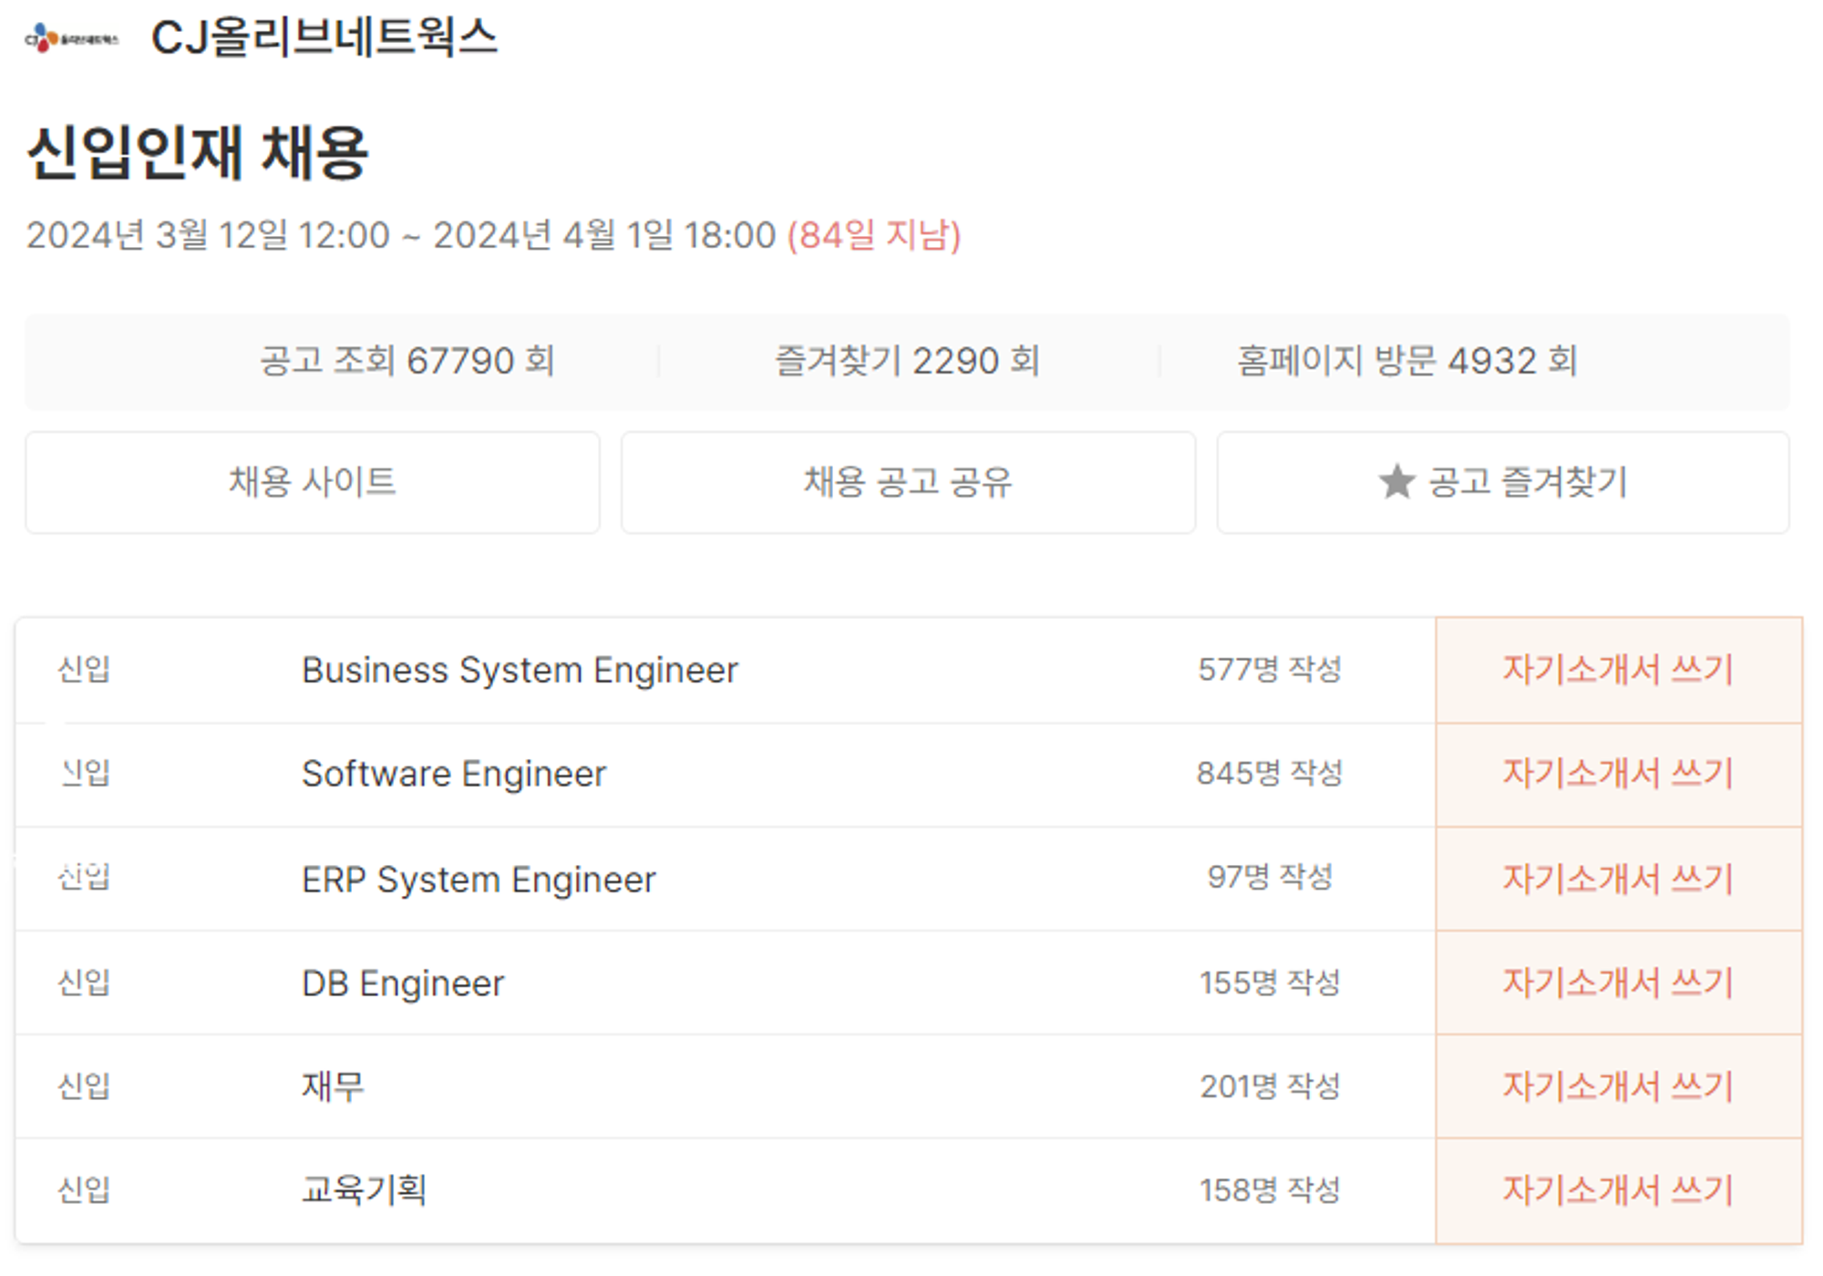Select the Business System Engineer position title
The height and width of the screenshot is (1276, 1823).
(x=520, y=670)
